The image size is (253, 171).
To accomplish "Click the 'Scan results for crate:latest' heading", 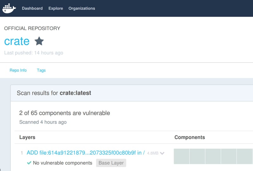I will pyautogui.click(x=54, y=93).
